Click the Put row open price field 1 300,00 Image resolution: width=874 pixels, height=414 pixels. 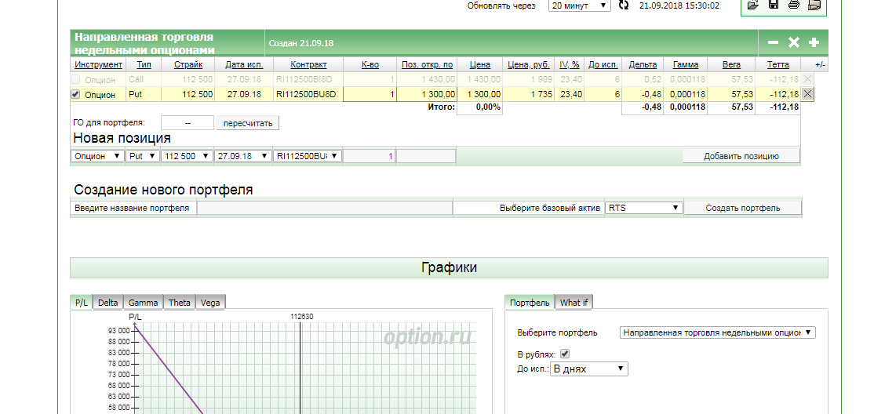click(x=427, y=95)
